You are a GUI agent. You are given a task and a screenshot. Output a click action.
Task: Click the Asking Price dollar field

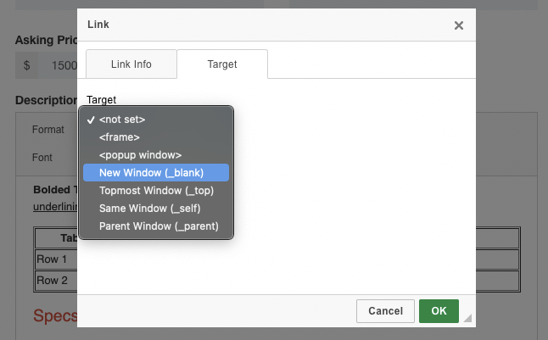(x=58, y=65)
